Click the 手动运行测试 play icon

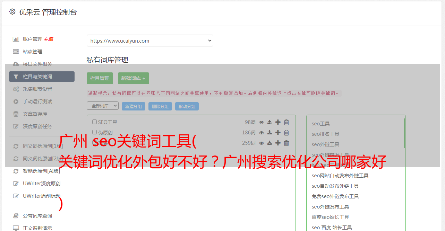[16, 101]
